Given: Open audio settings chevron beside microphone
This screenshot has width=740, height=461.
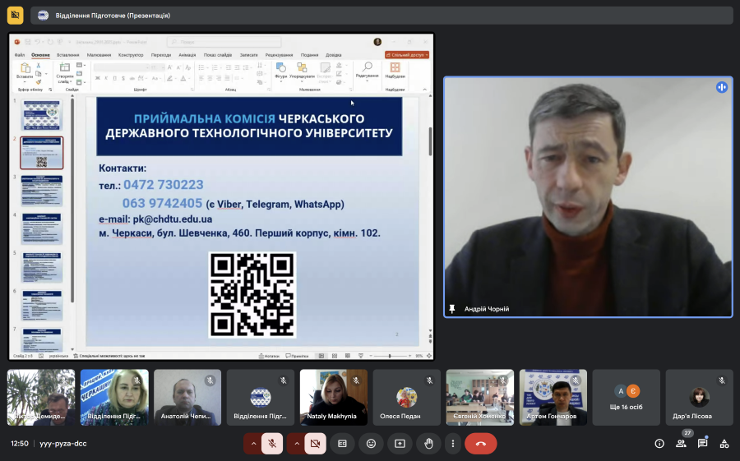Looking at the screenshot, I should pos(253,444).
